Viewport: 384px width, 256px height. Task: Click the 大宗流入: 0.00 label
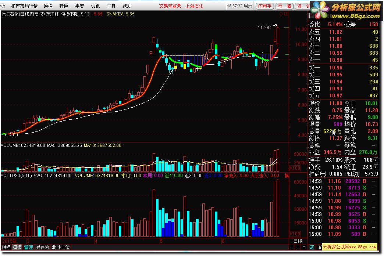[x=264, y=176]
